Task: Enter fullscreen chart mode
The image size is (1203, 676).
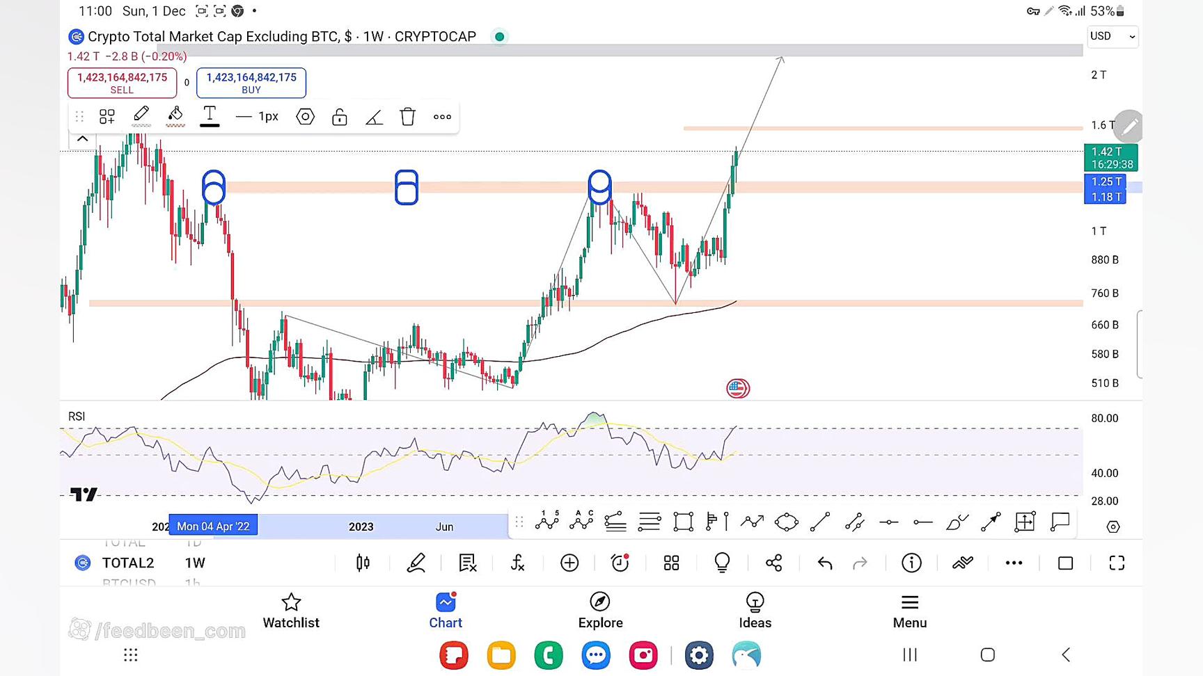Action: (x=1117, y=563)
